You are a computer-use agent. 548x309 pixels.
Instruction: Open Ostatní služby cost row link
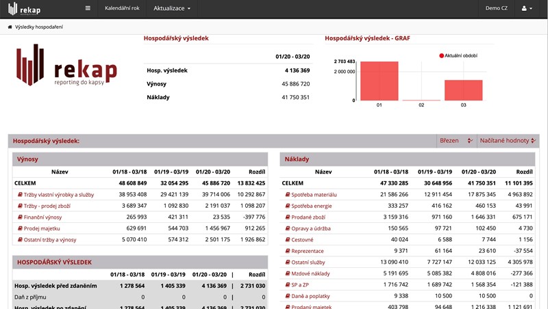310,260
